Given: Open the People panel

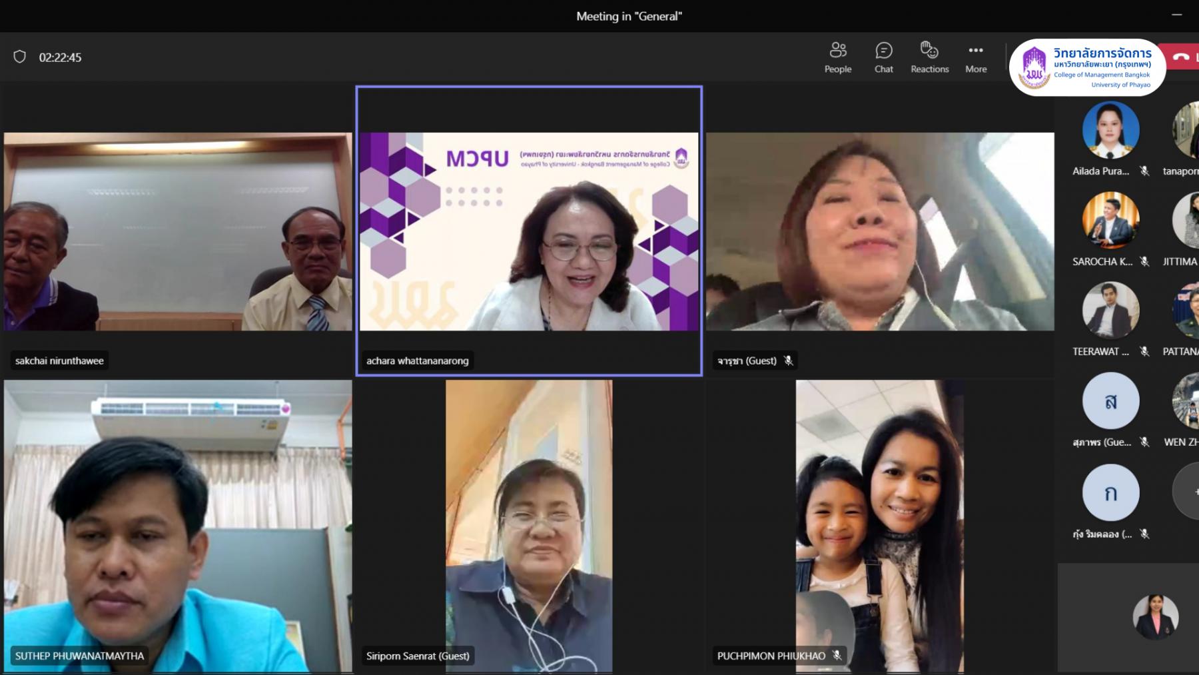Looking at the screenshot, I should coord(837,57).
